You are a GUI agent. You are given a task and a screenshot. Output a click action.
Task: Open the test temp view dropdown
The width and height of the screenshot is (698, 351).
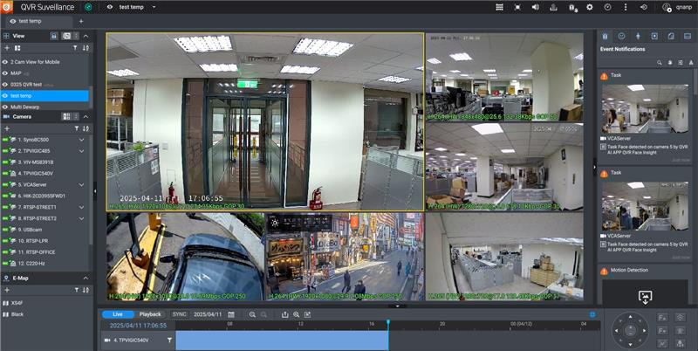point(154,7)
